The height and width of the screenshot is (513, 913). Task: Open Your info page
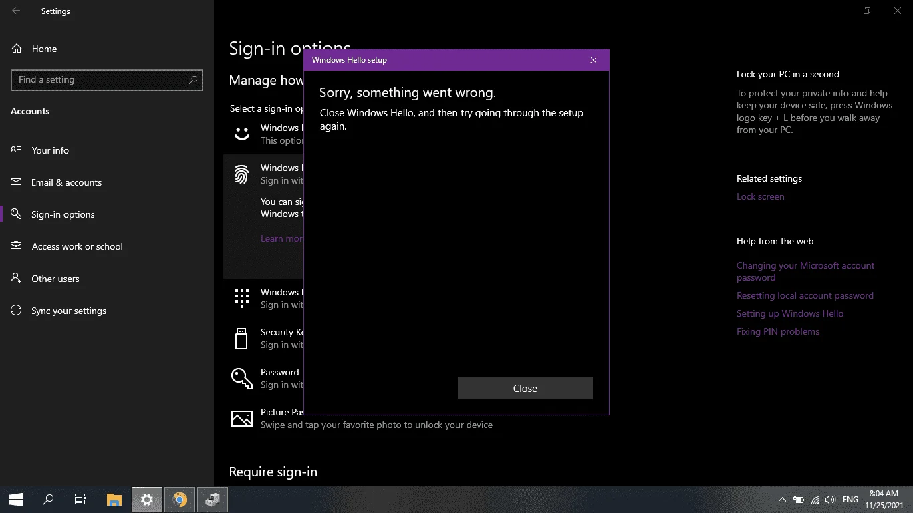pos(107,150)
